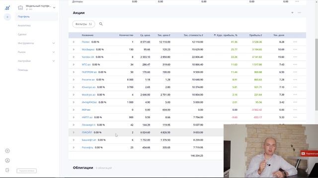Select Портфель in sidebar menu
The width and height of the screenshot is (318, 178).
(x=36, y=16)
